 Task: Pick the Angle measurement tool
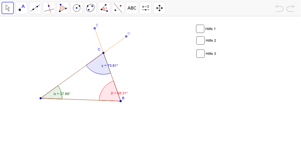tap(104, 8)
